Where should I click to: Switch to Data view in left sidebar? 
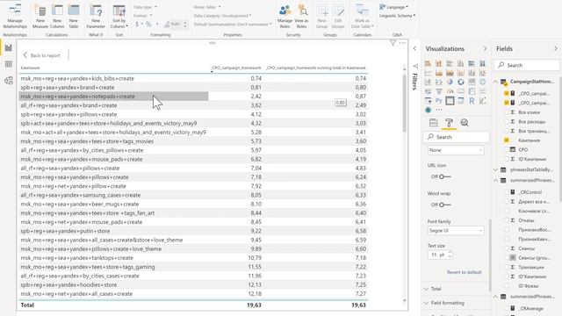pyautogui.click(x=8, y=64)
